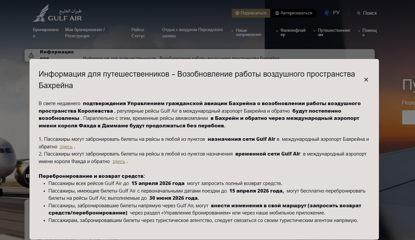Open the Бронирование menu item
This screenshot has height=240, width=415.
46,33
